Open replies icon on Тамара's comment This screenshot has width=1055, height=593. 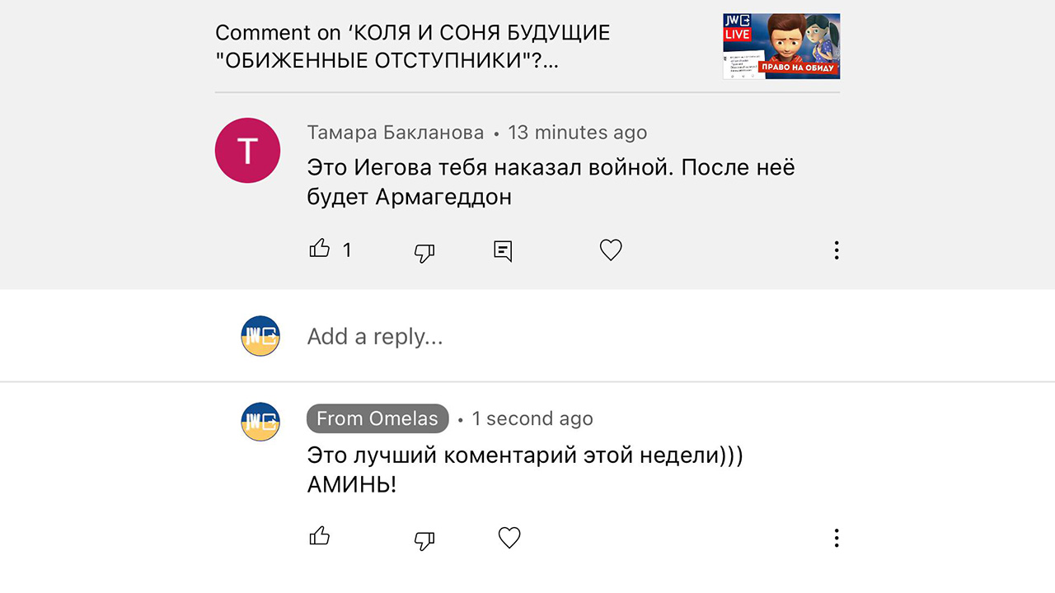point(503,250)
